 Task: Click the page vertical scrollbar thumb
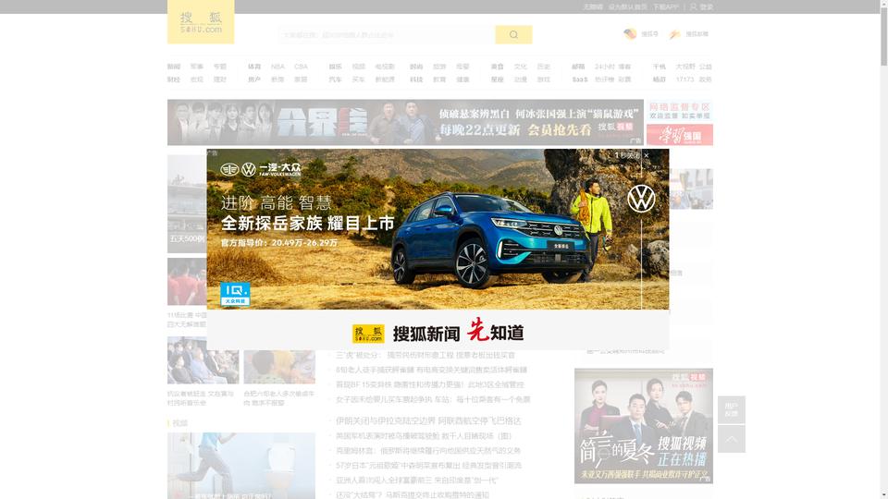pyautogui.click(x=883, y=37)
